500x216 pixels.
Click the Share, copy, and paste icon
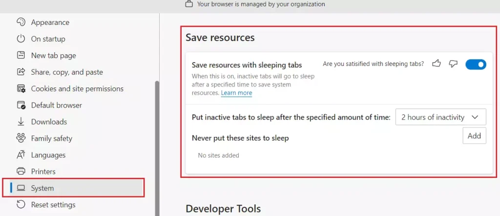point(21,72)
